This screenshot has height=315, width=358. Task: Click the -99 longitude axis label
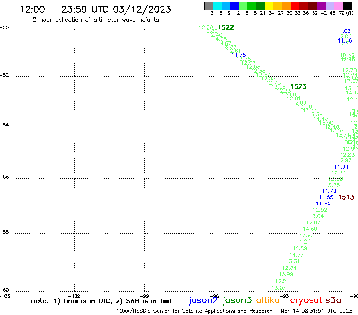click(144, 296)
